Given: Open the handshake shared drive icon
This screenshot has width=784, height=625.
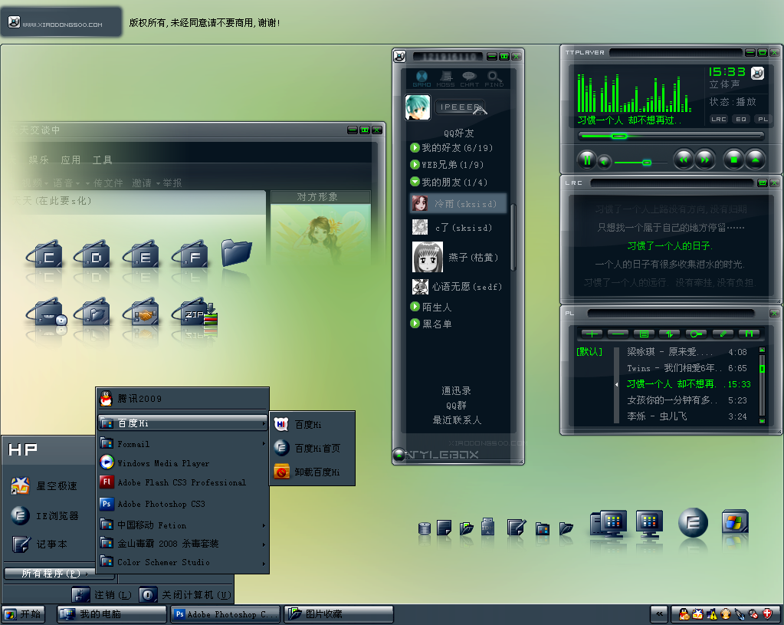Looking at the screenshot, I should [x=141, y=313].
